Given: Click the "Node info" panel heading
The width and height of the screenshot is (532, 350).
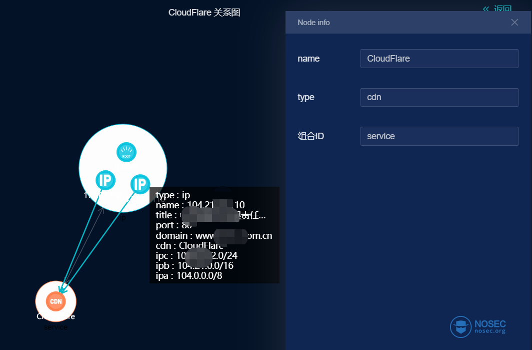Looking at the screenshot, I should [x=313, y=23].
